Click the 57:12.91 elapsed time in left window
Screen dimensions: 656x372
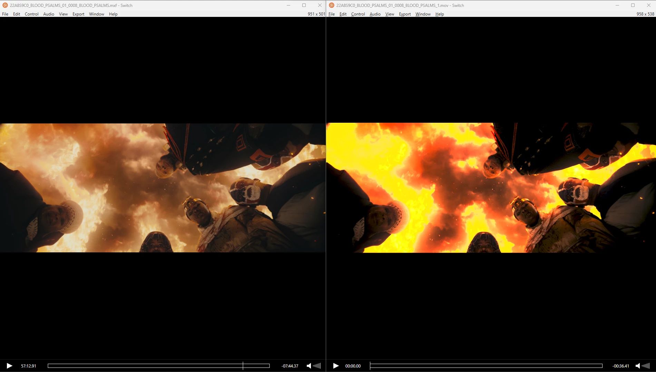coord(29,366)
